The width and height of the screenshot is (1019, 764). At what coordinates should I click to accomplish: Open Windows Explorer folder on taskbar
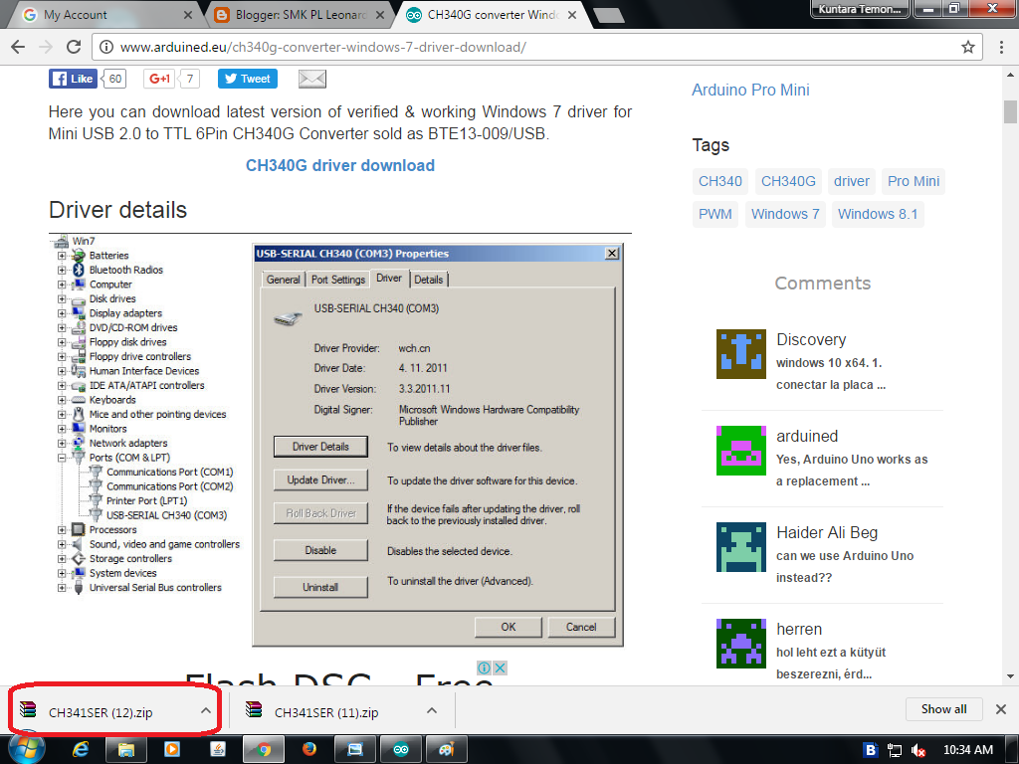[125, 750]
